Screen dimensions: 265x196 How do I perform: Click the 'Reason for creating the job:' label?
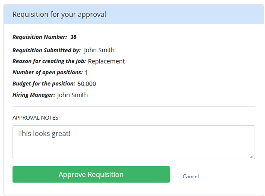pyautogui.click(x=49, y=61)
